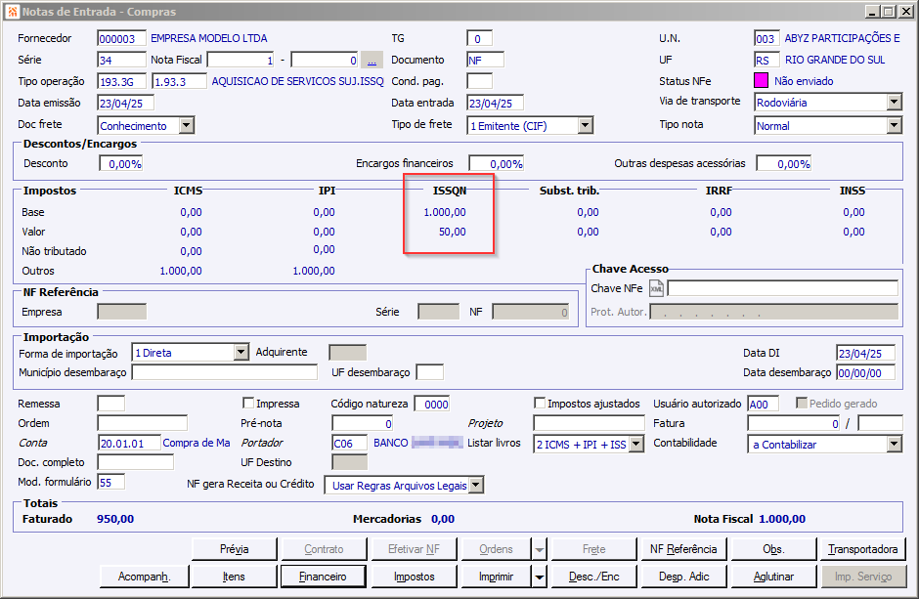
Task: Toggle the Impressa checkbox
Action: click(x=248, y=404)
